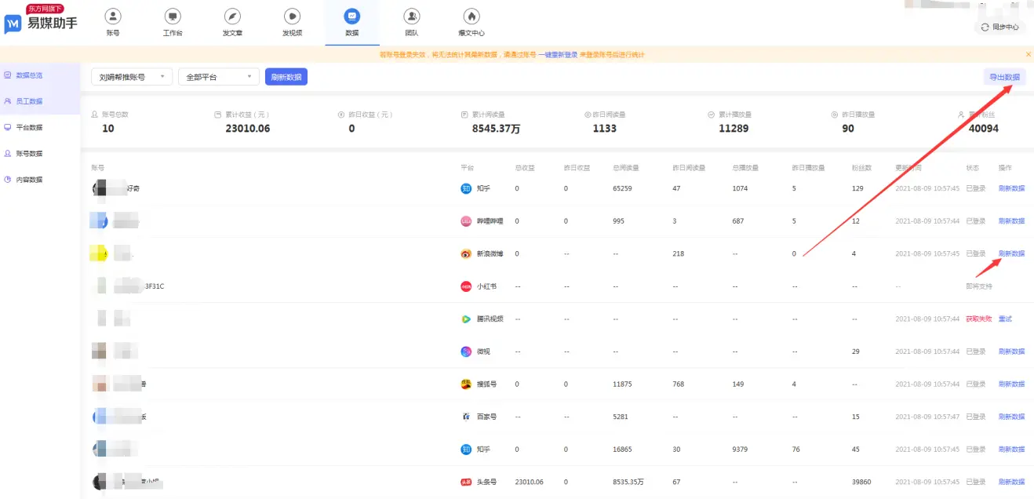This screenshot has height=499, width=1034.
Task: Click the 哔哩哔哩 platform icon
Action: 466,221
